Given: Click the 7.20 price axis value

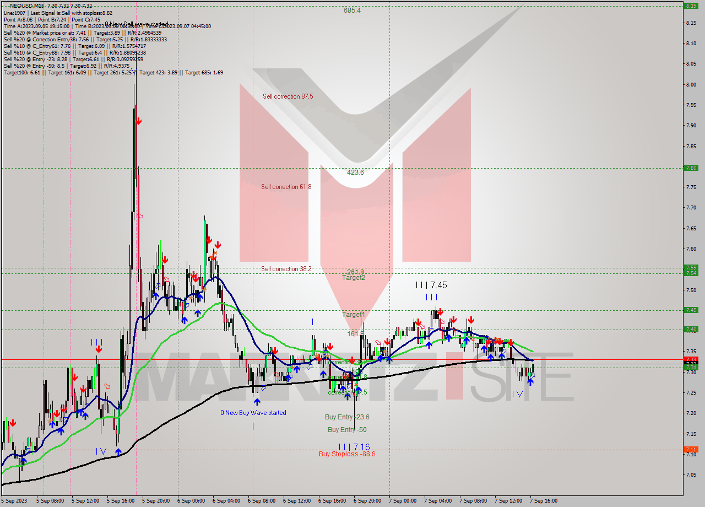Looking at the screenshot, I should coord(692,413).
